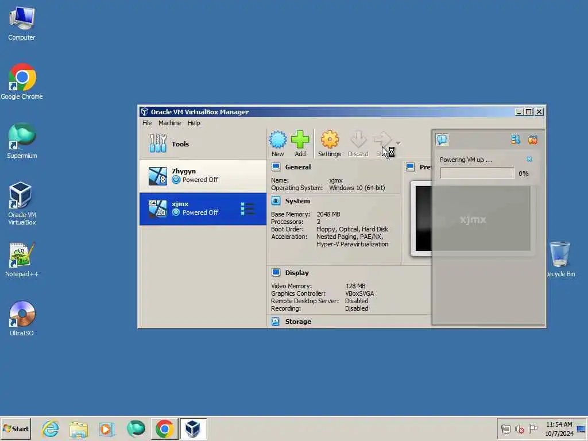Viewport: 588px width, 441px height.
Task: Click the Display section screen icon
Action: [276, 273]
